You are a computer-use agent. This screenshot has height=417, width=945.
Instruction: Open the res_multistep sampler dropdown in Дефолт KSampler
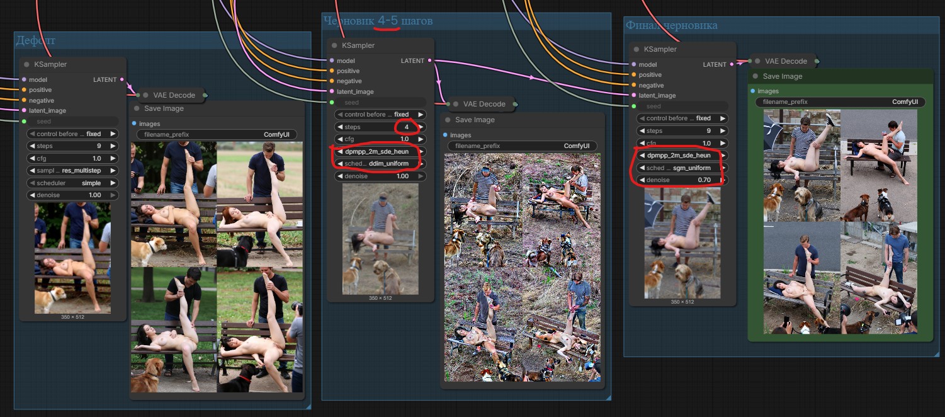(x=73, y=171)
